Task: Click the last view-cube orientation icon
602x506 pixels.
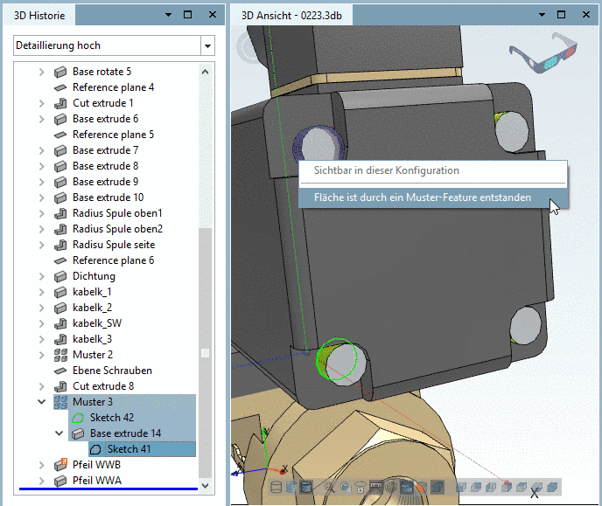Action: click(552, 487)
